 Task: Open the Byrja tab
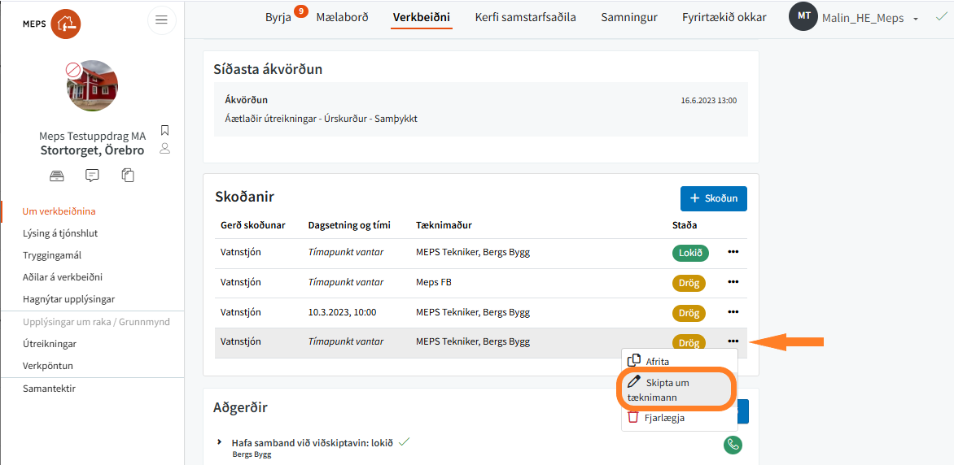coord(278,17)
